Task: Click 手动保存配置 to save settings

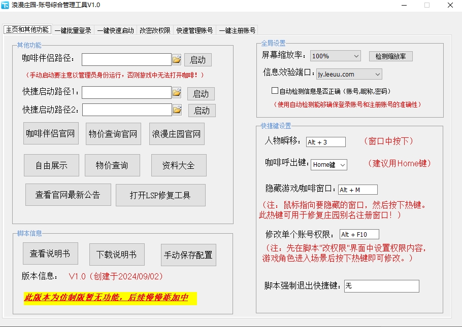Action: [x=187, y=255]
